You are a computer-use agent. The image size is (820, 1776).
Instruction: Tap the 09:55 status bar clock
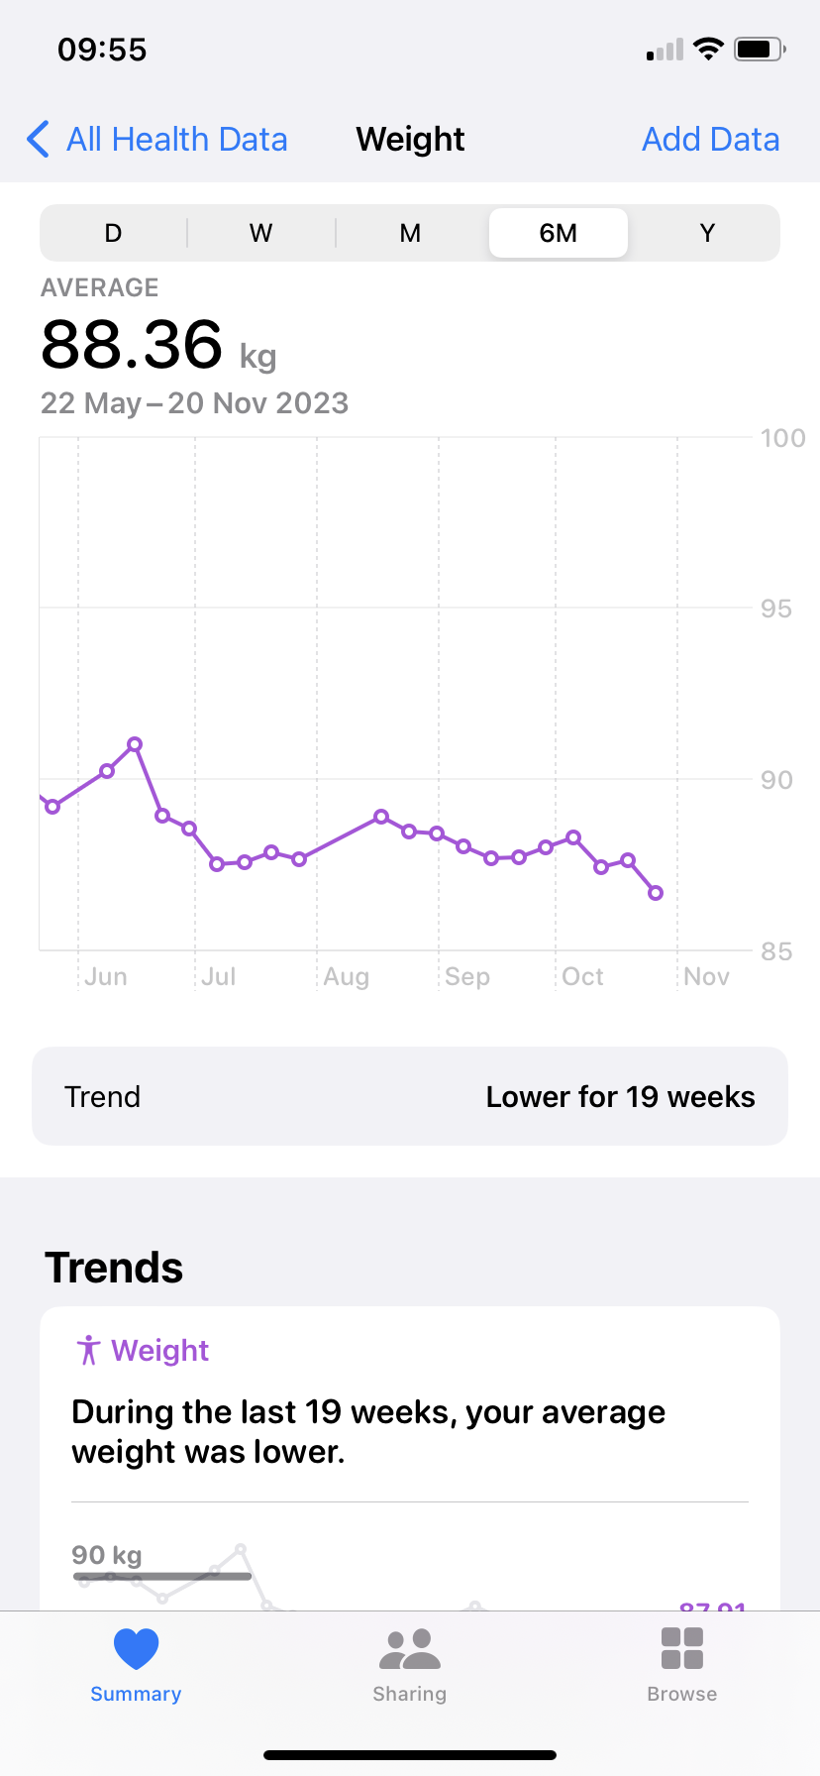102,50
